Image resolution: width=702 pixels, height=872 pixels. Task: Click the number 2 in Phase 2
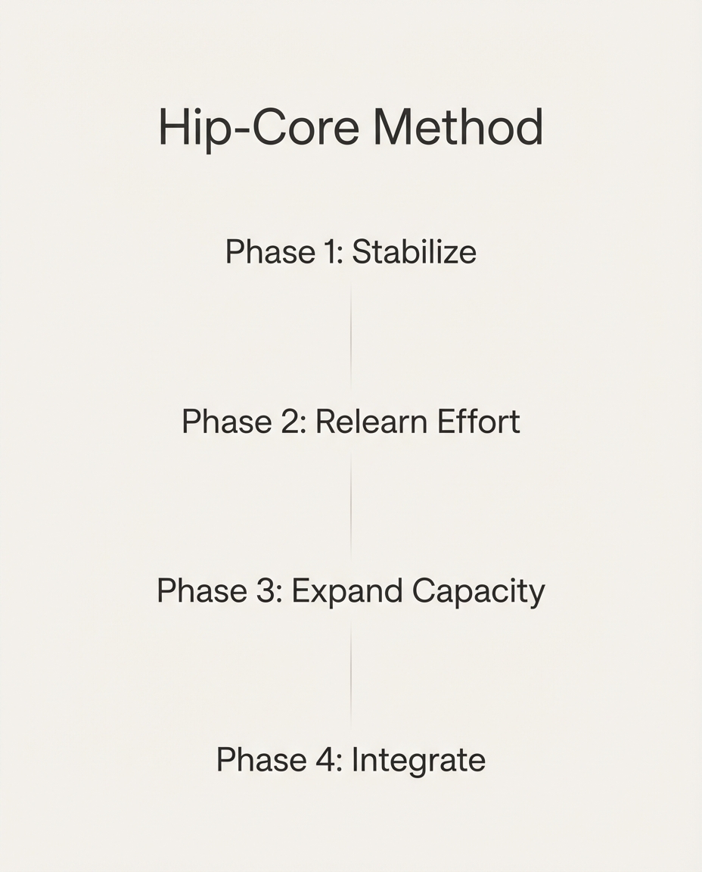pyautogui.click(x=295, y=422)
